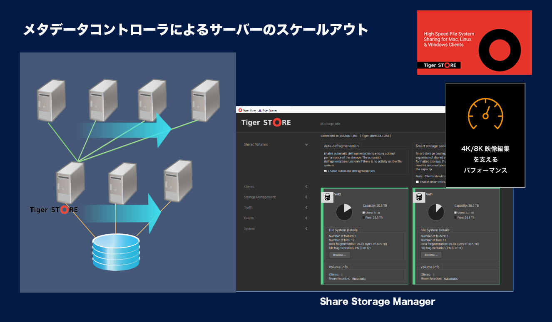Expand the Clients section chevron

tap(306, 187)
